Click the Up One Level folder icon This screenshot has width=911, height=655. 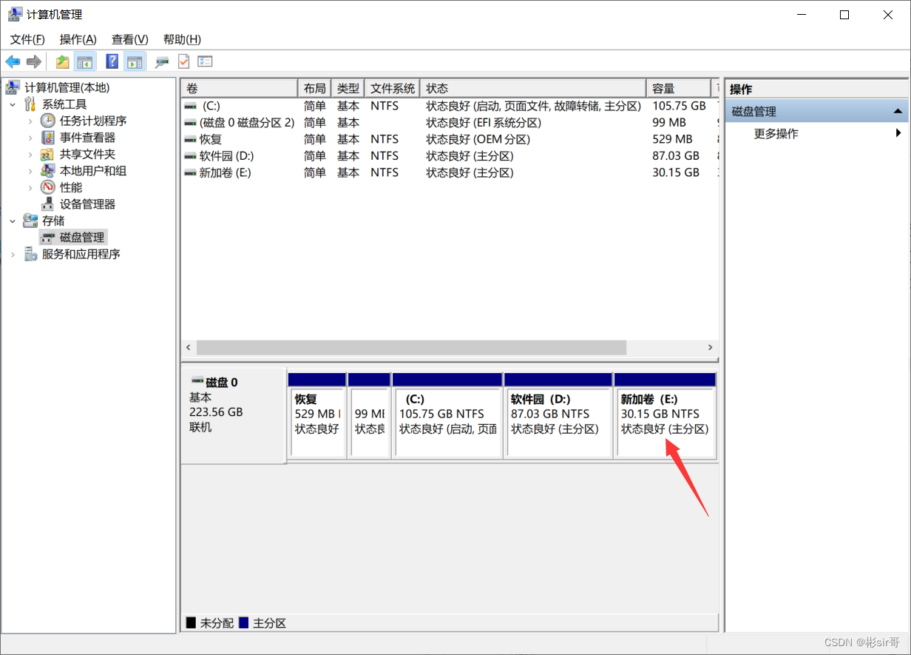(63, 61)
